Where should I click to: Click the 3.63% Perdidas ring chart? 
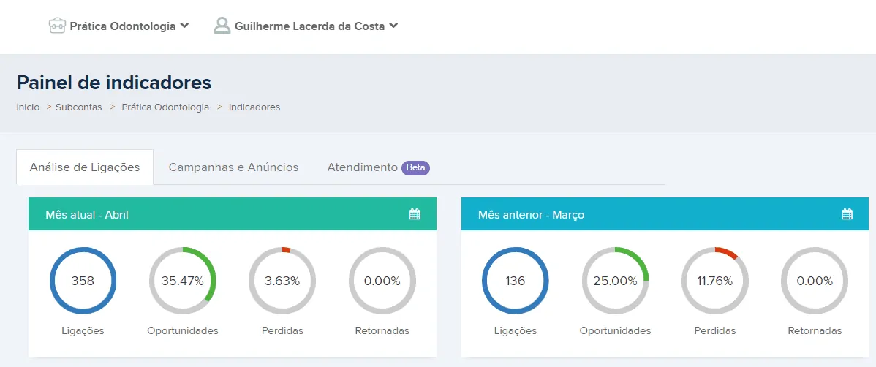[282, 281]
